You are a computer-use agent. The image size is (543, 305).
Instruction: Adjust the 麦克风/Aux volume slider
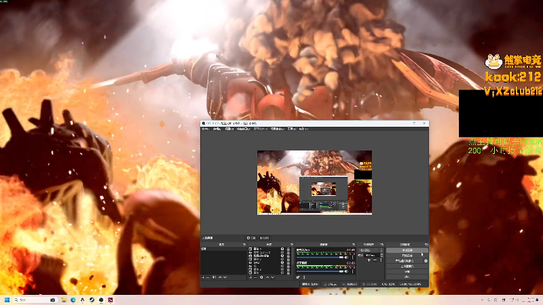320,258
